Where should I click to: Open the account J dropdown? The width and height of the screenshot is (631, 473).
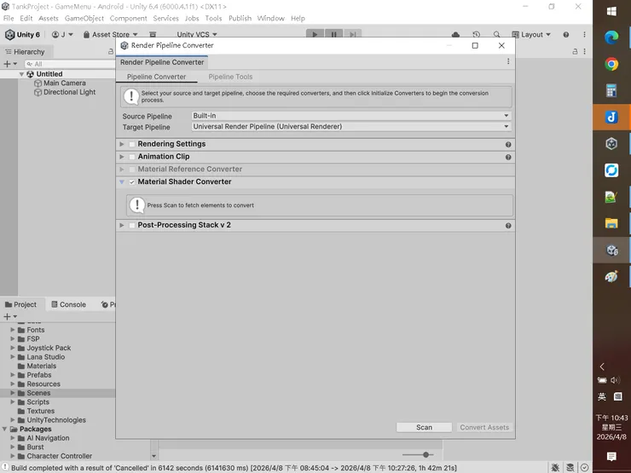click(62, 35)
